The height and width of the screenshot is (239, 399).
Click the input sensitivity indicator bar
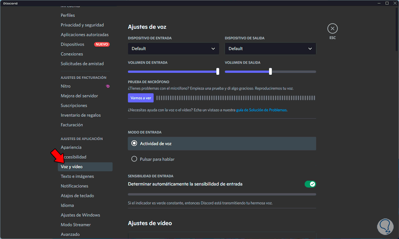tap(222, 194)
